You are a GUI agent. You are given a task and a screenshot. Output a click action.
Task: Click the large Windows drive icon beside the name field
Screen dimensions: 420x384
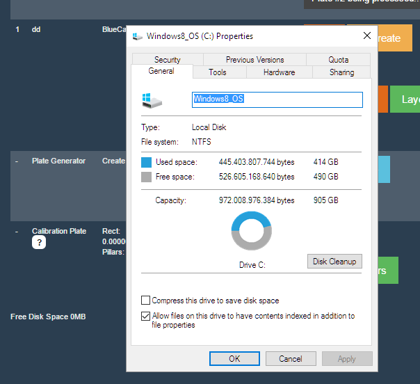[x=152, y=101]
